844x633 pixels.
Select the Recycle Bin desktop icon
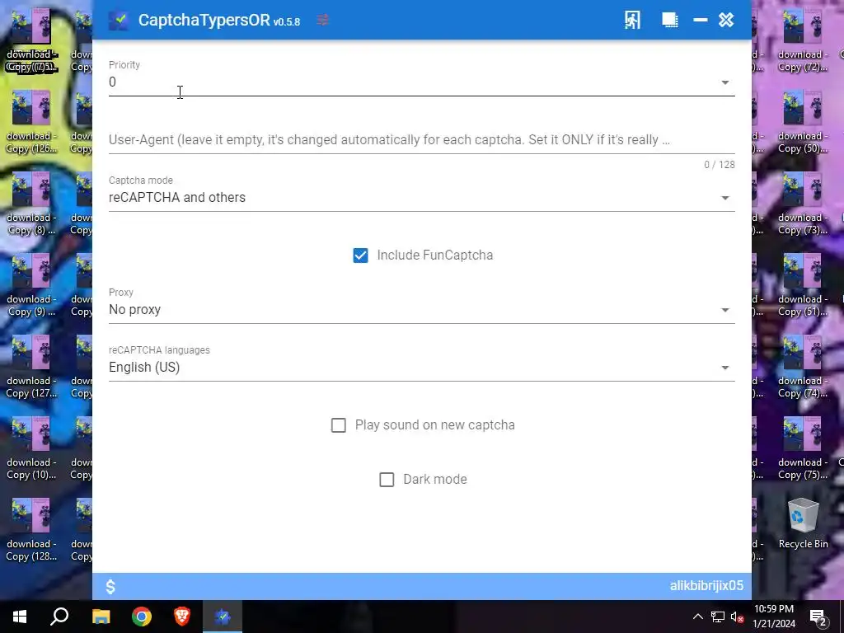(x=803, y=523)
